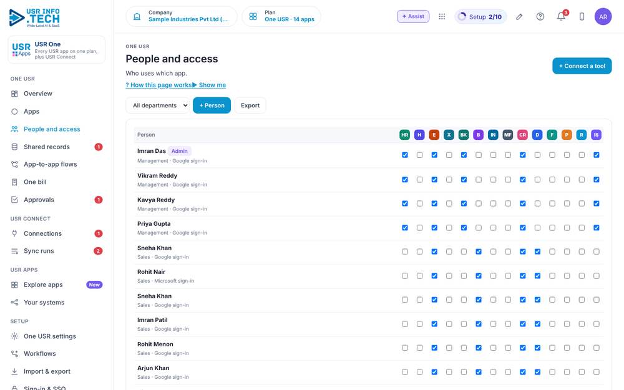Enable HR access for Imran Patil
The width and height of the screenshot is (624, 390).
coord(405,324)
